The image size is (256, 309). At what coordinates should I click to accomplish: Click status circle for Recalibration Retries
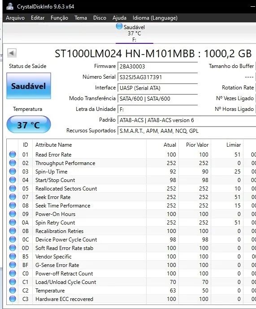13,231
